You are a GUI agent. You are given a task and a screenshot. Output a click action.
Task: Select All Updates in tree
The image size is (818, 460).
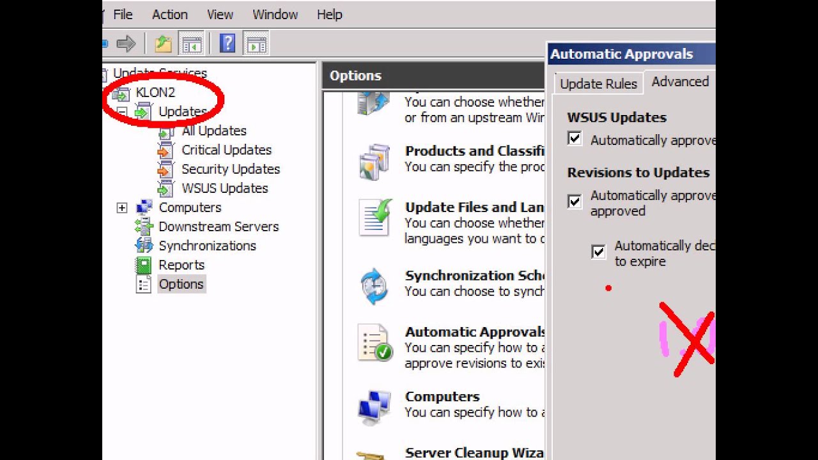[x=214, y=131]
